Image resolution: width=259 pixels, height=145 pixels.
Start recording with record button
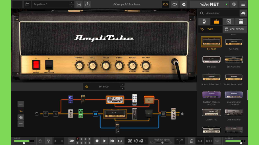click(97, 141)
